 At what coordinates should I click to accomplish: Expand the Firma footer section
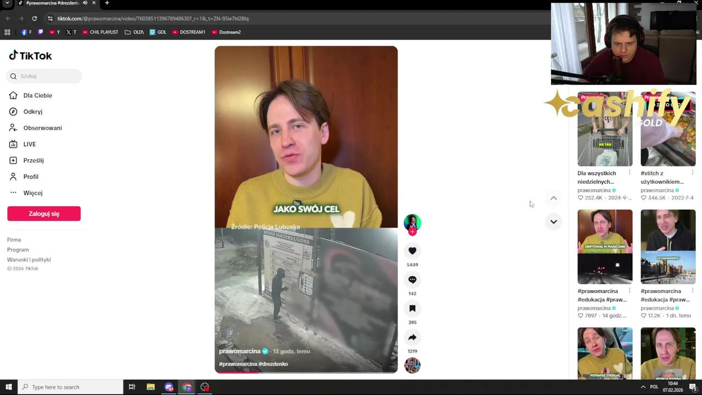click(14, 240)
